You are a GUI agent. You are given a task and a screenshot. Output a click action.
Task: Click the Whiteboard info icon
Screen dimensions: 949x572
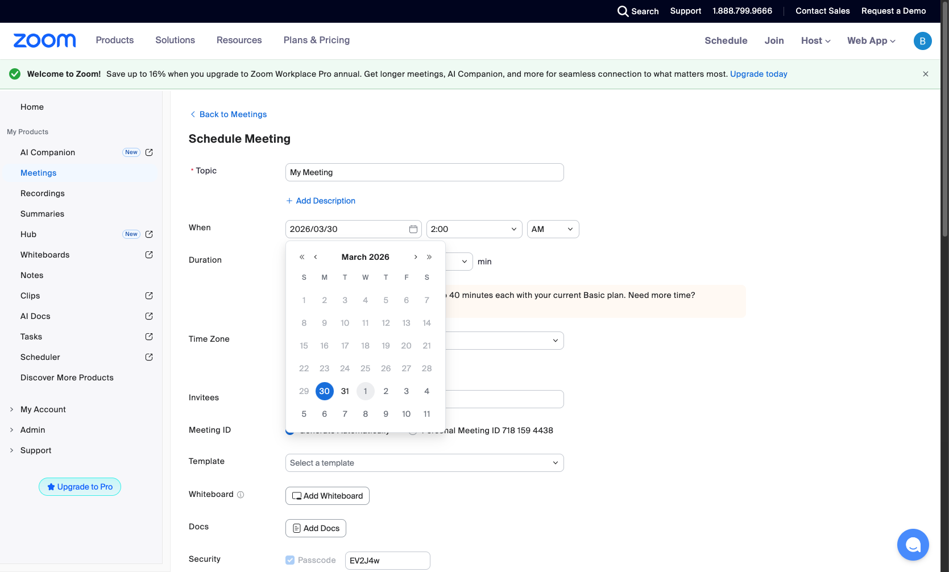[x=241, y=495]
